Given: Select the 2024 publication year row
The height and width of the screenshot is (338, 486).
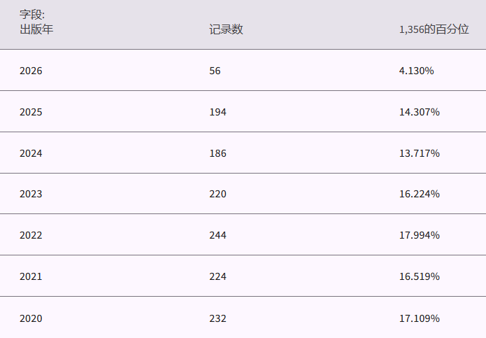Looking at the screenshot, I should [31, 153].
